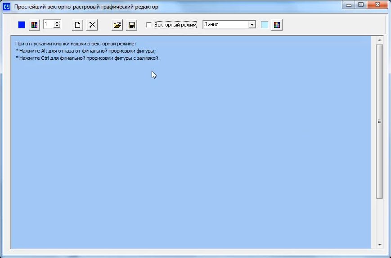Enable the Векторный режим checkbox

point(149,25)
